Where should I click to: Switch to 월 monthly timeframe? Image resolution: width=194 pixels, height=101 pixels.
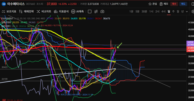(x=178, y=12)
